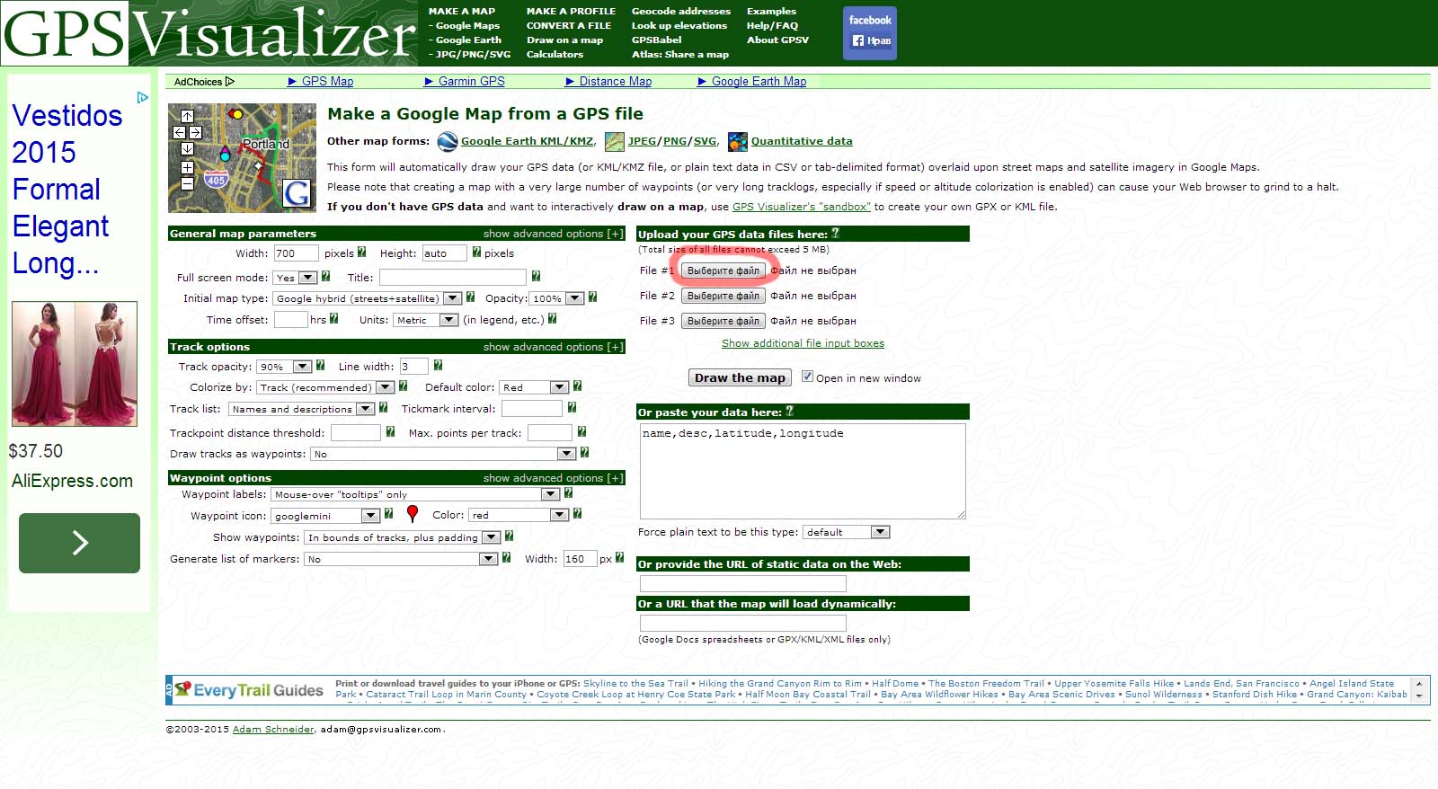Screen dimensions: 1438x789
Task: Open the MAKE A PROFILE menu item
Action: point(571,12)
